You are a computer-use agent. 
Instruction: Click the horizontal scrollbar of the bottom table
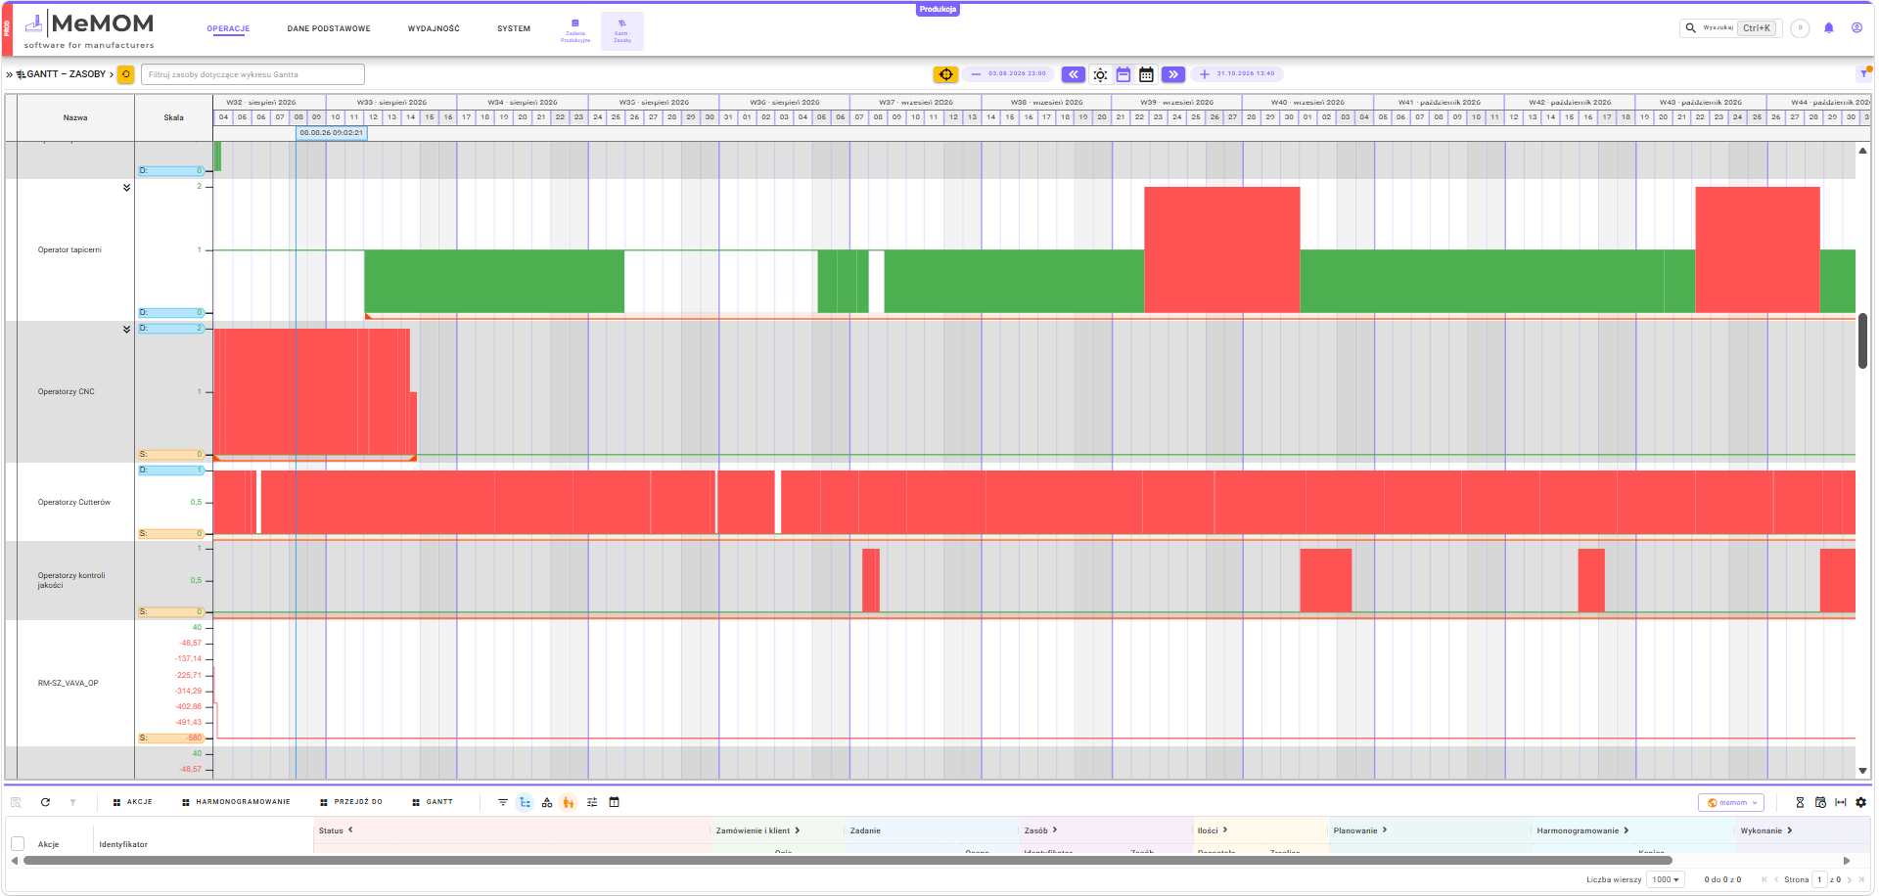(848, 861)
